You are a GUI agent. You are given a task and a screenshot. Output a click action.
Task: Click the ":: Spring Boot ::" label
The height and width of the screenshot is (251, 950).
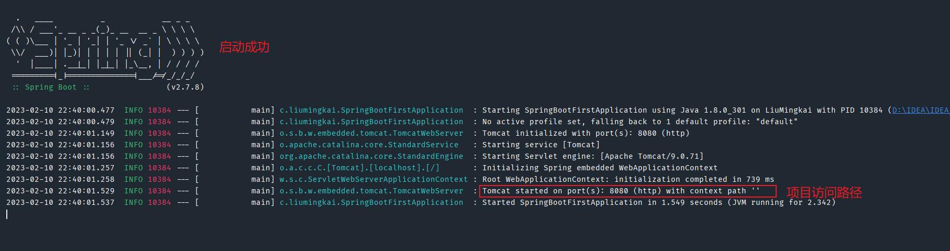(51, 87)
